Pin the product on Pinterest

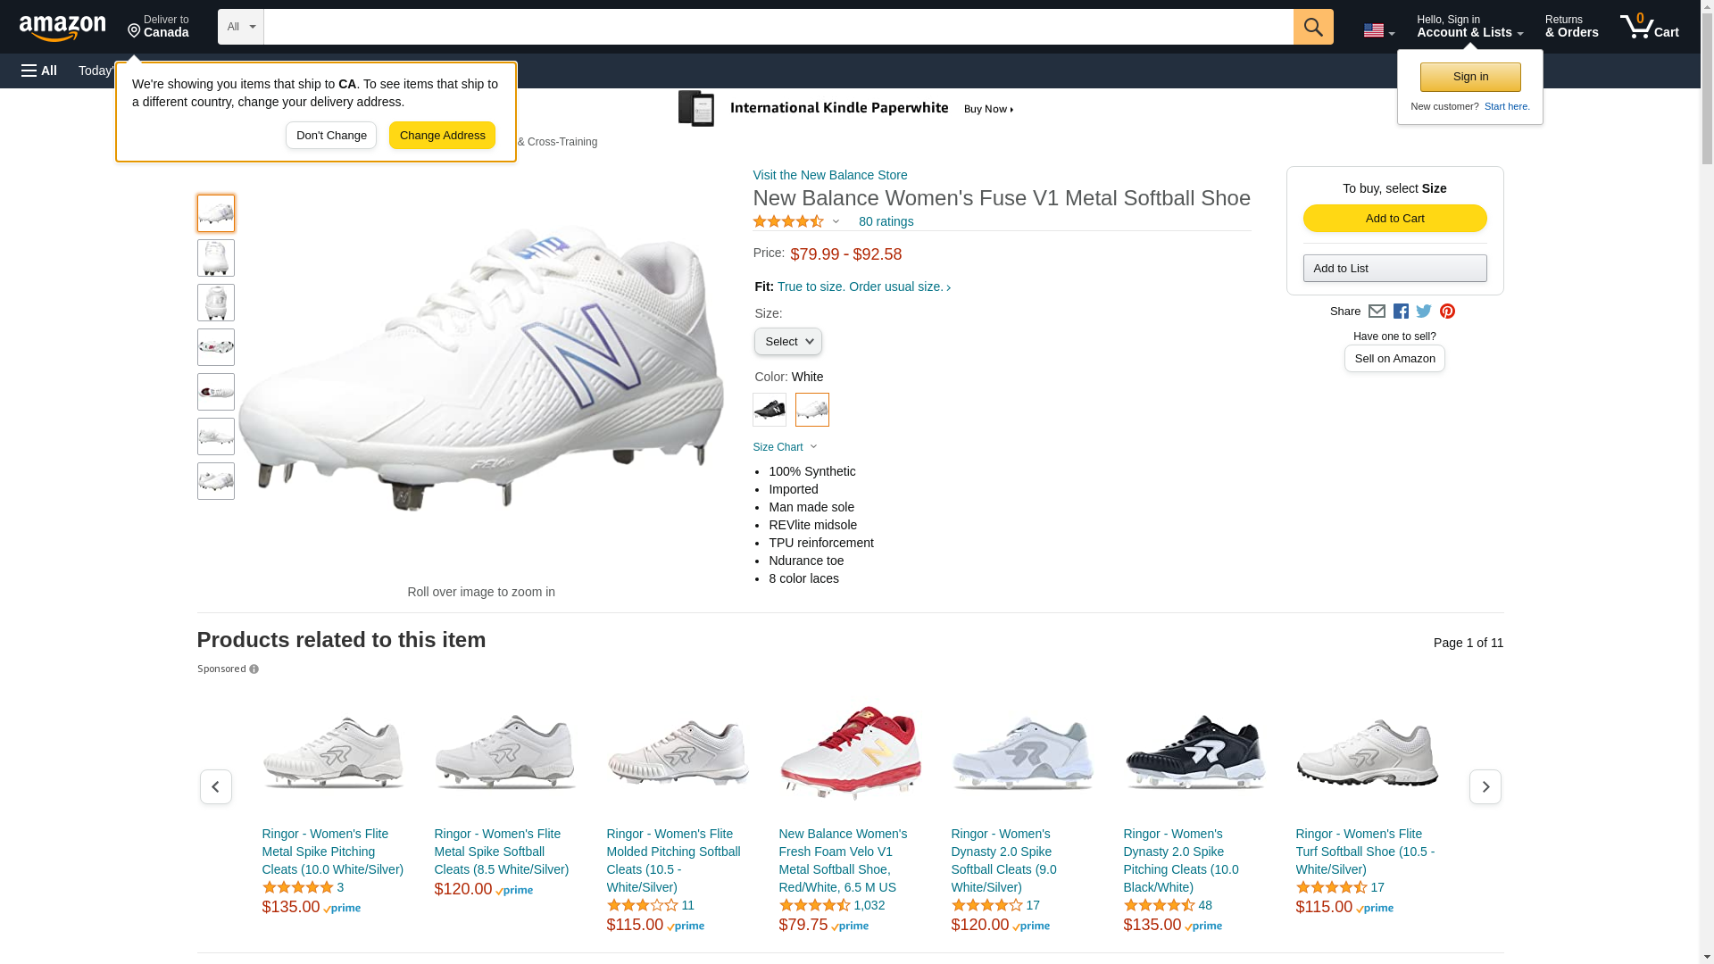click(1447, 312)
